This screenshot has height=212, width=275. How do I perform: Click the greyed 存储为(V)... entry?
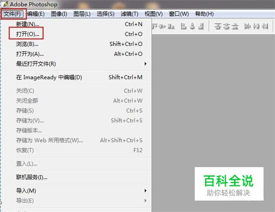82,120
